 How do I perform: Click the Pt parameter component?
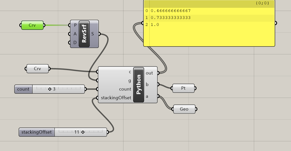coord(183,88)
